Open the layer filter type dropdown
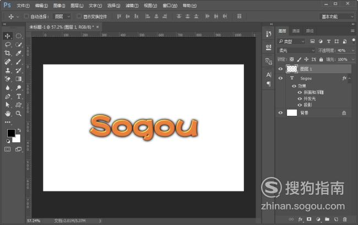 click(291, 41)
